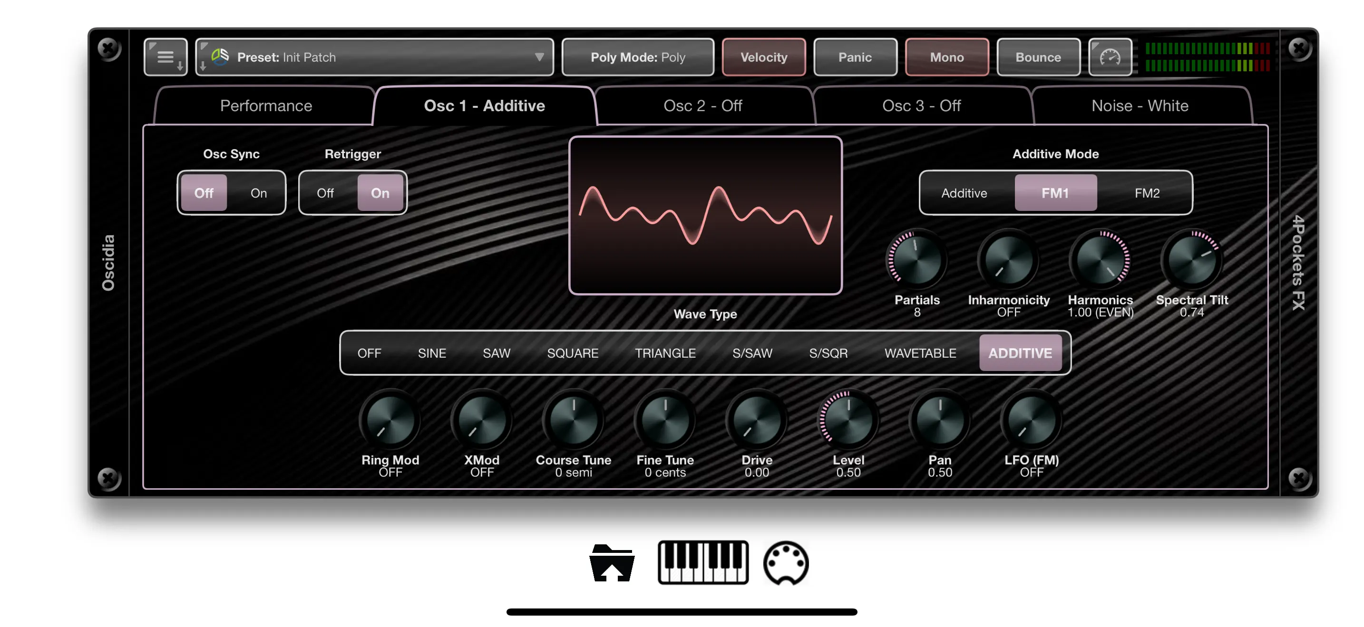Click the Bounce button
Viewport: 1364px width, 627px height.
coord(1038,57)
